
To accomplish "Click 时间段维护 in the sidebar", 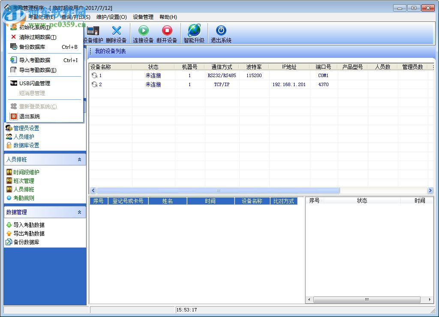I will (26, 172).
